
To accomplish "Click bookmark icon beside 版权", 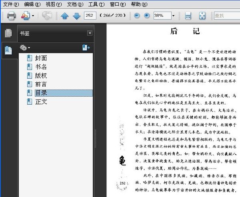I will pos(30,76).
